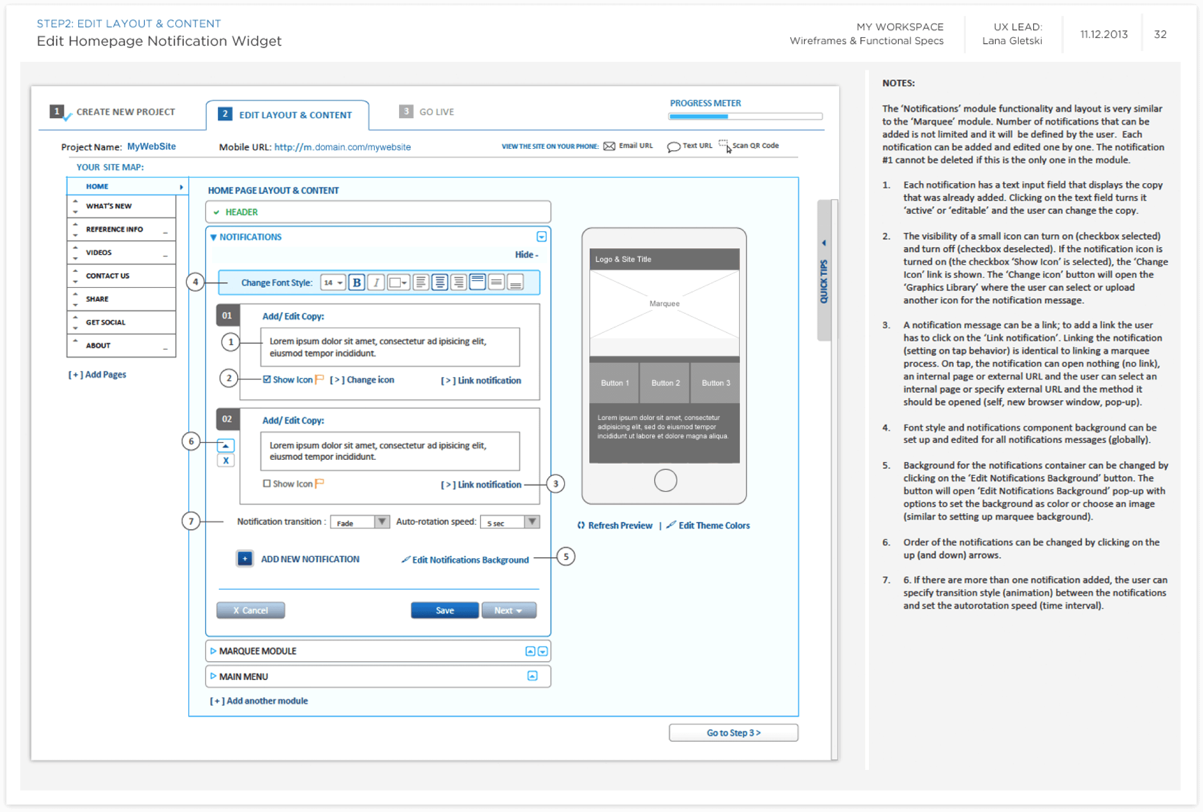Switch to the Go Live tab
The image size is (1203, 812).
coord(427,112)
